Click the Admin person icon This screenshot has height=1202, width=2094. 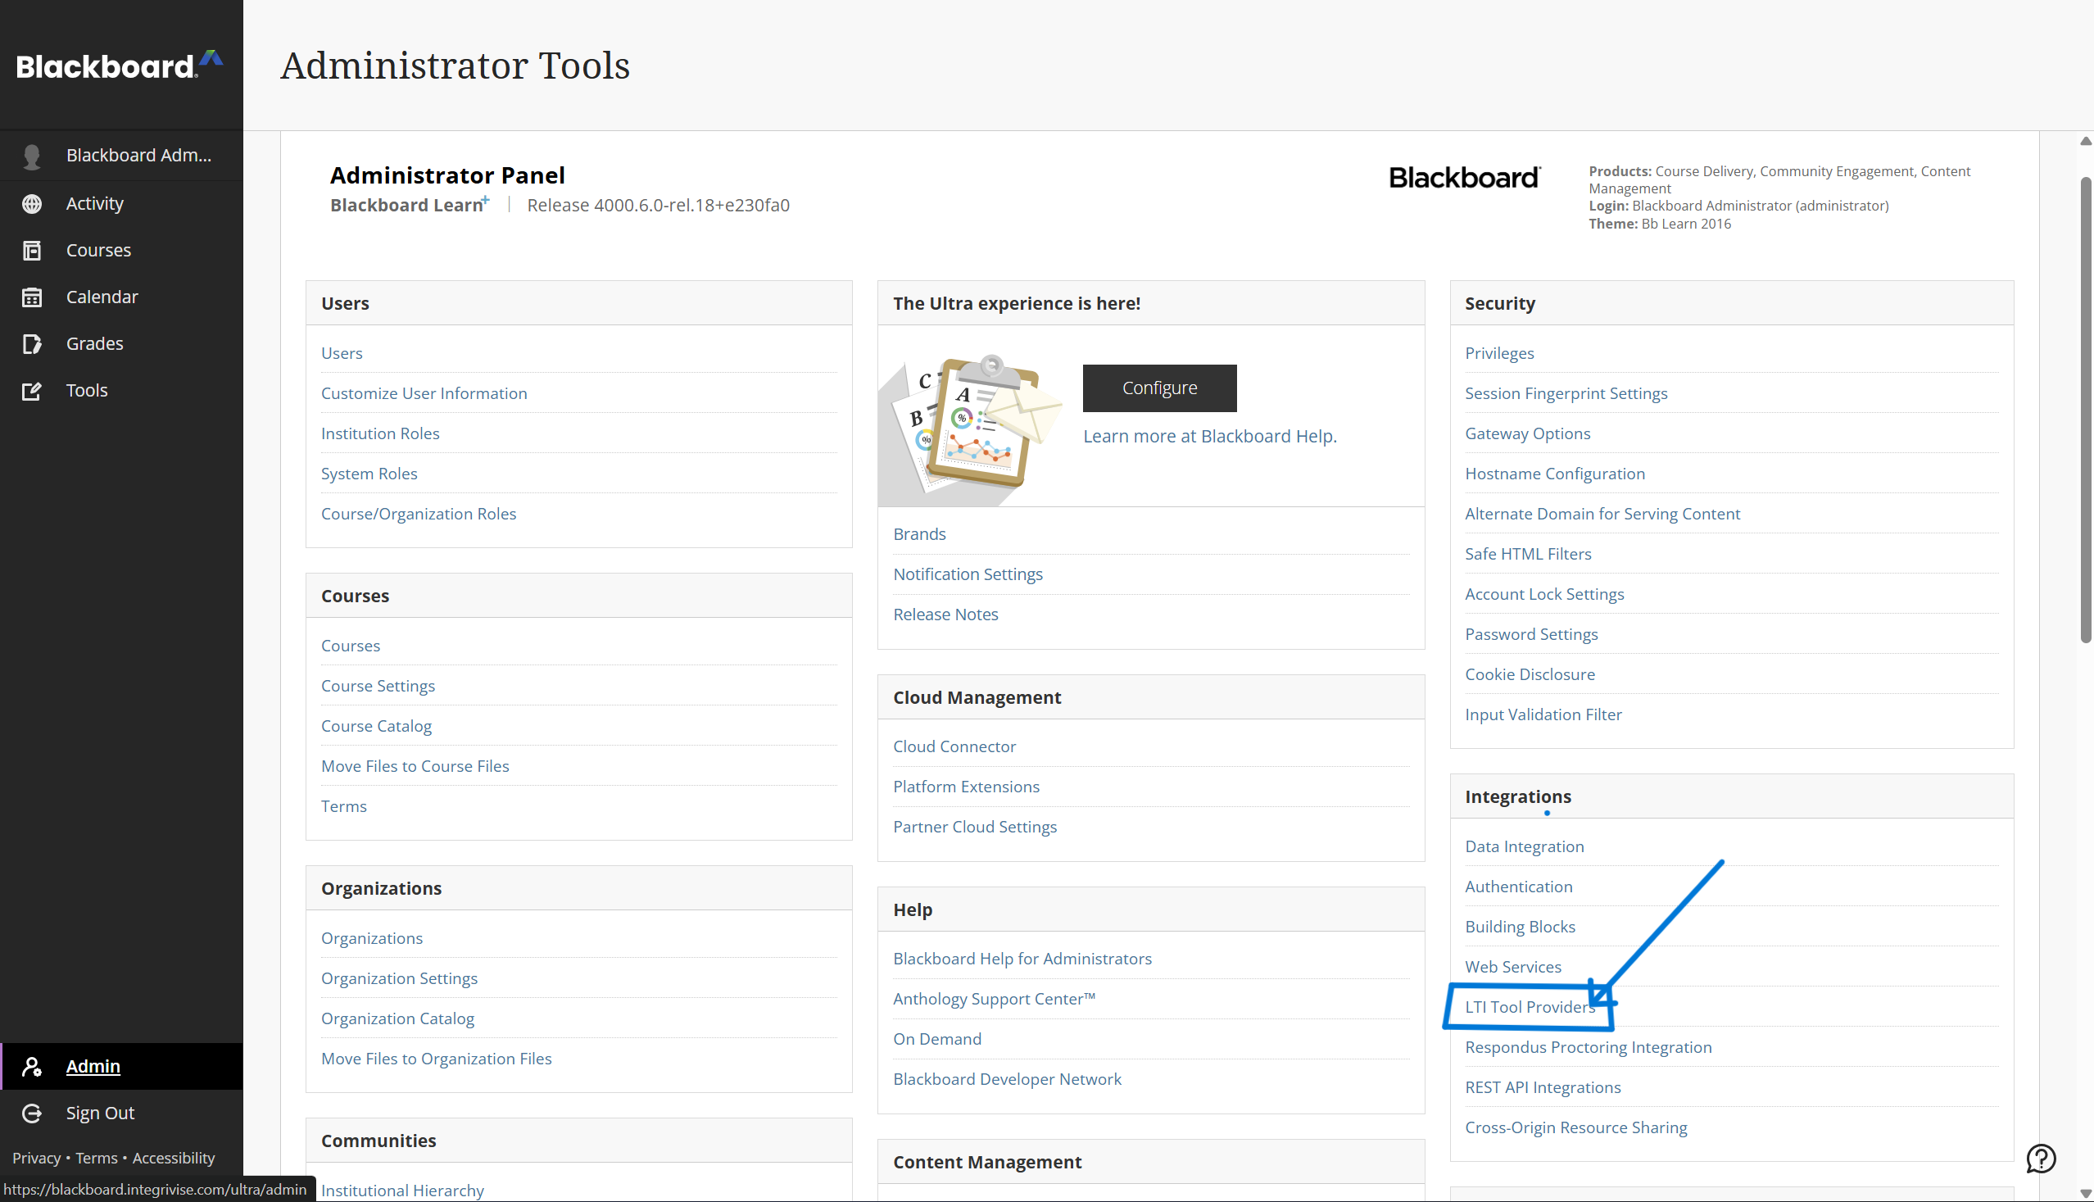tap(32, 1067)
